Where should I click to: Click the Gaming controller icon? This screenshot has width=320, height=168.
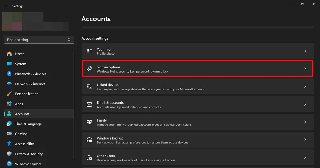coord(9,134)
